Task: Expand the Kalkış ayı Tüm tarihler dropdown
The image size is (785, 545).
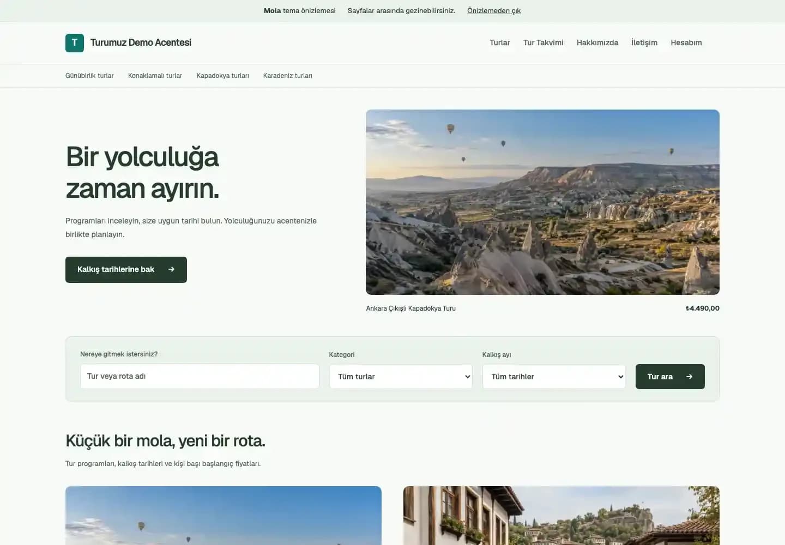Action: [554, 377]
